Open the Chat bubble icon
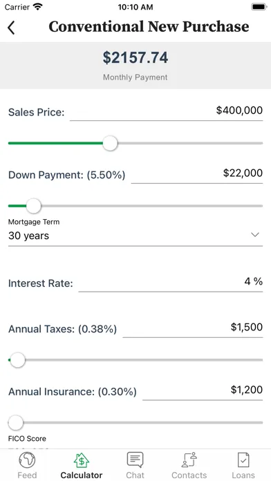This screenshot has height=481, width=271. pos(135,460)
